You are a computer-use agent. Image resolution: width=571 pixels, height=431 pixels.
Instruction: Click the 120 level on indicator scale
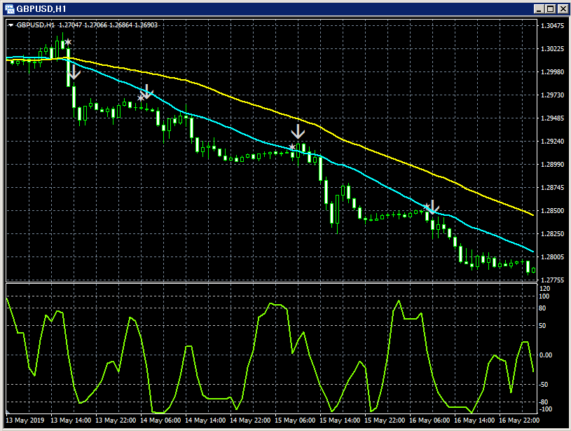545,289
